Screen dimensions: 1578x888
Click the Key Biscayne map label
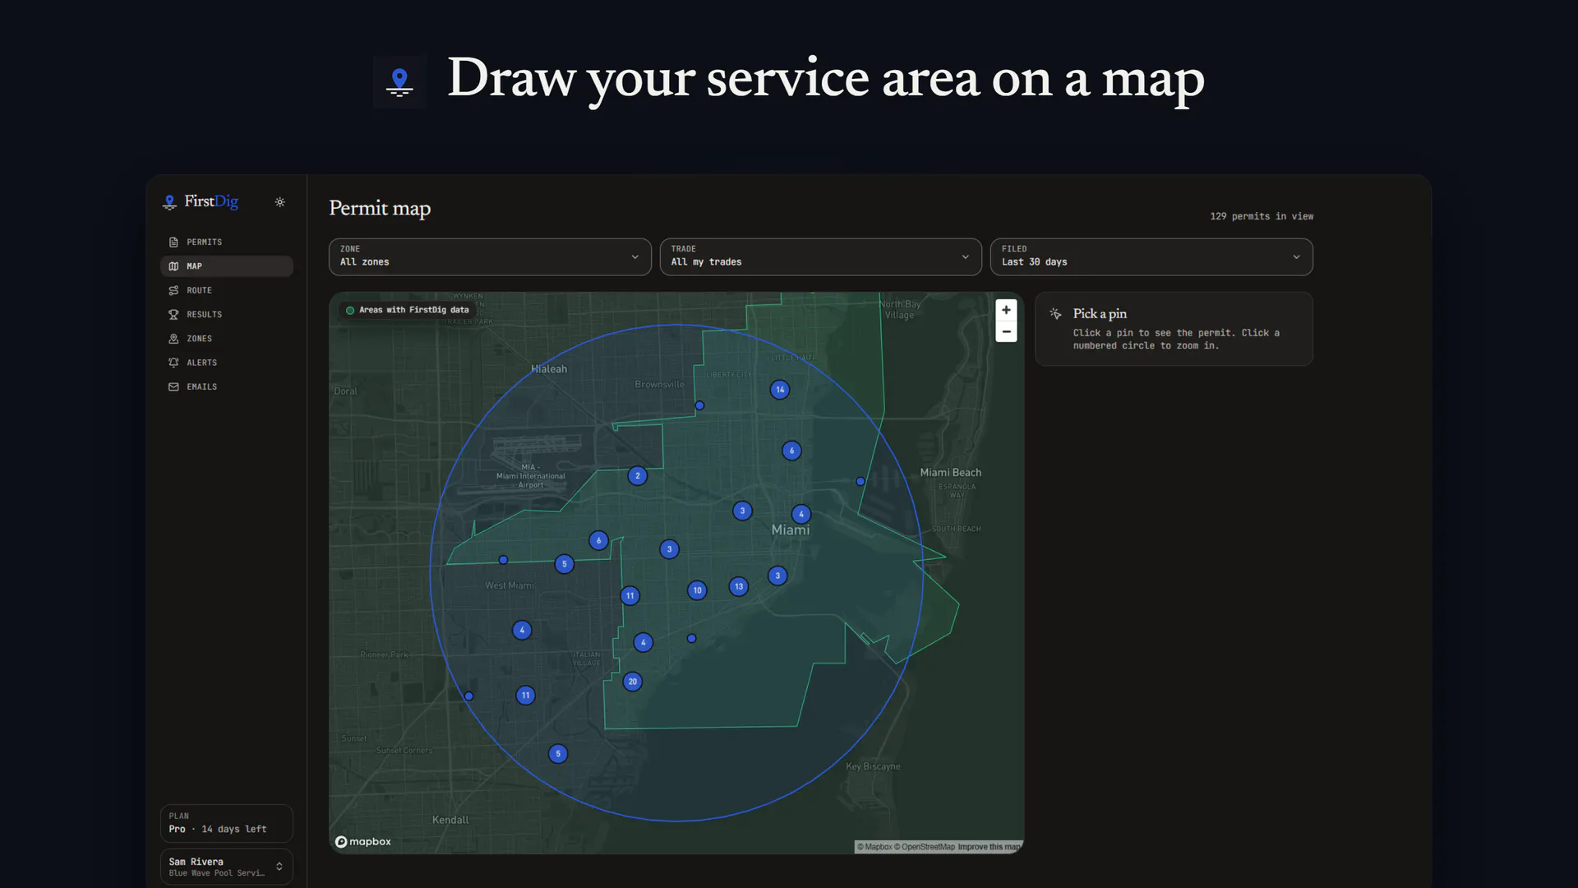point(873,766)
